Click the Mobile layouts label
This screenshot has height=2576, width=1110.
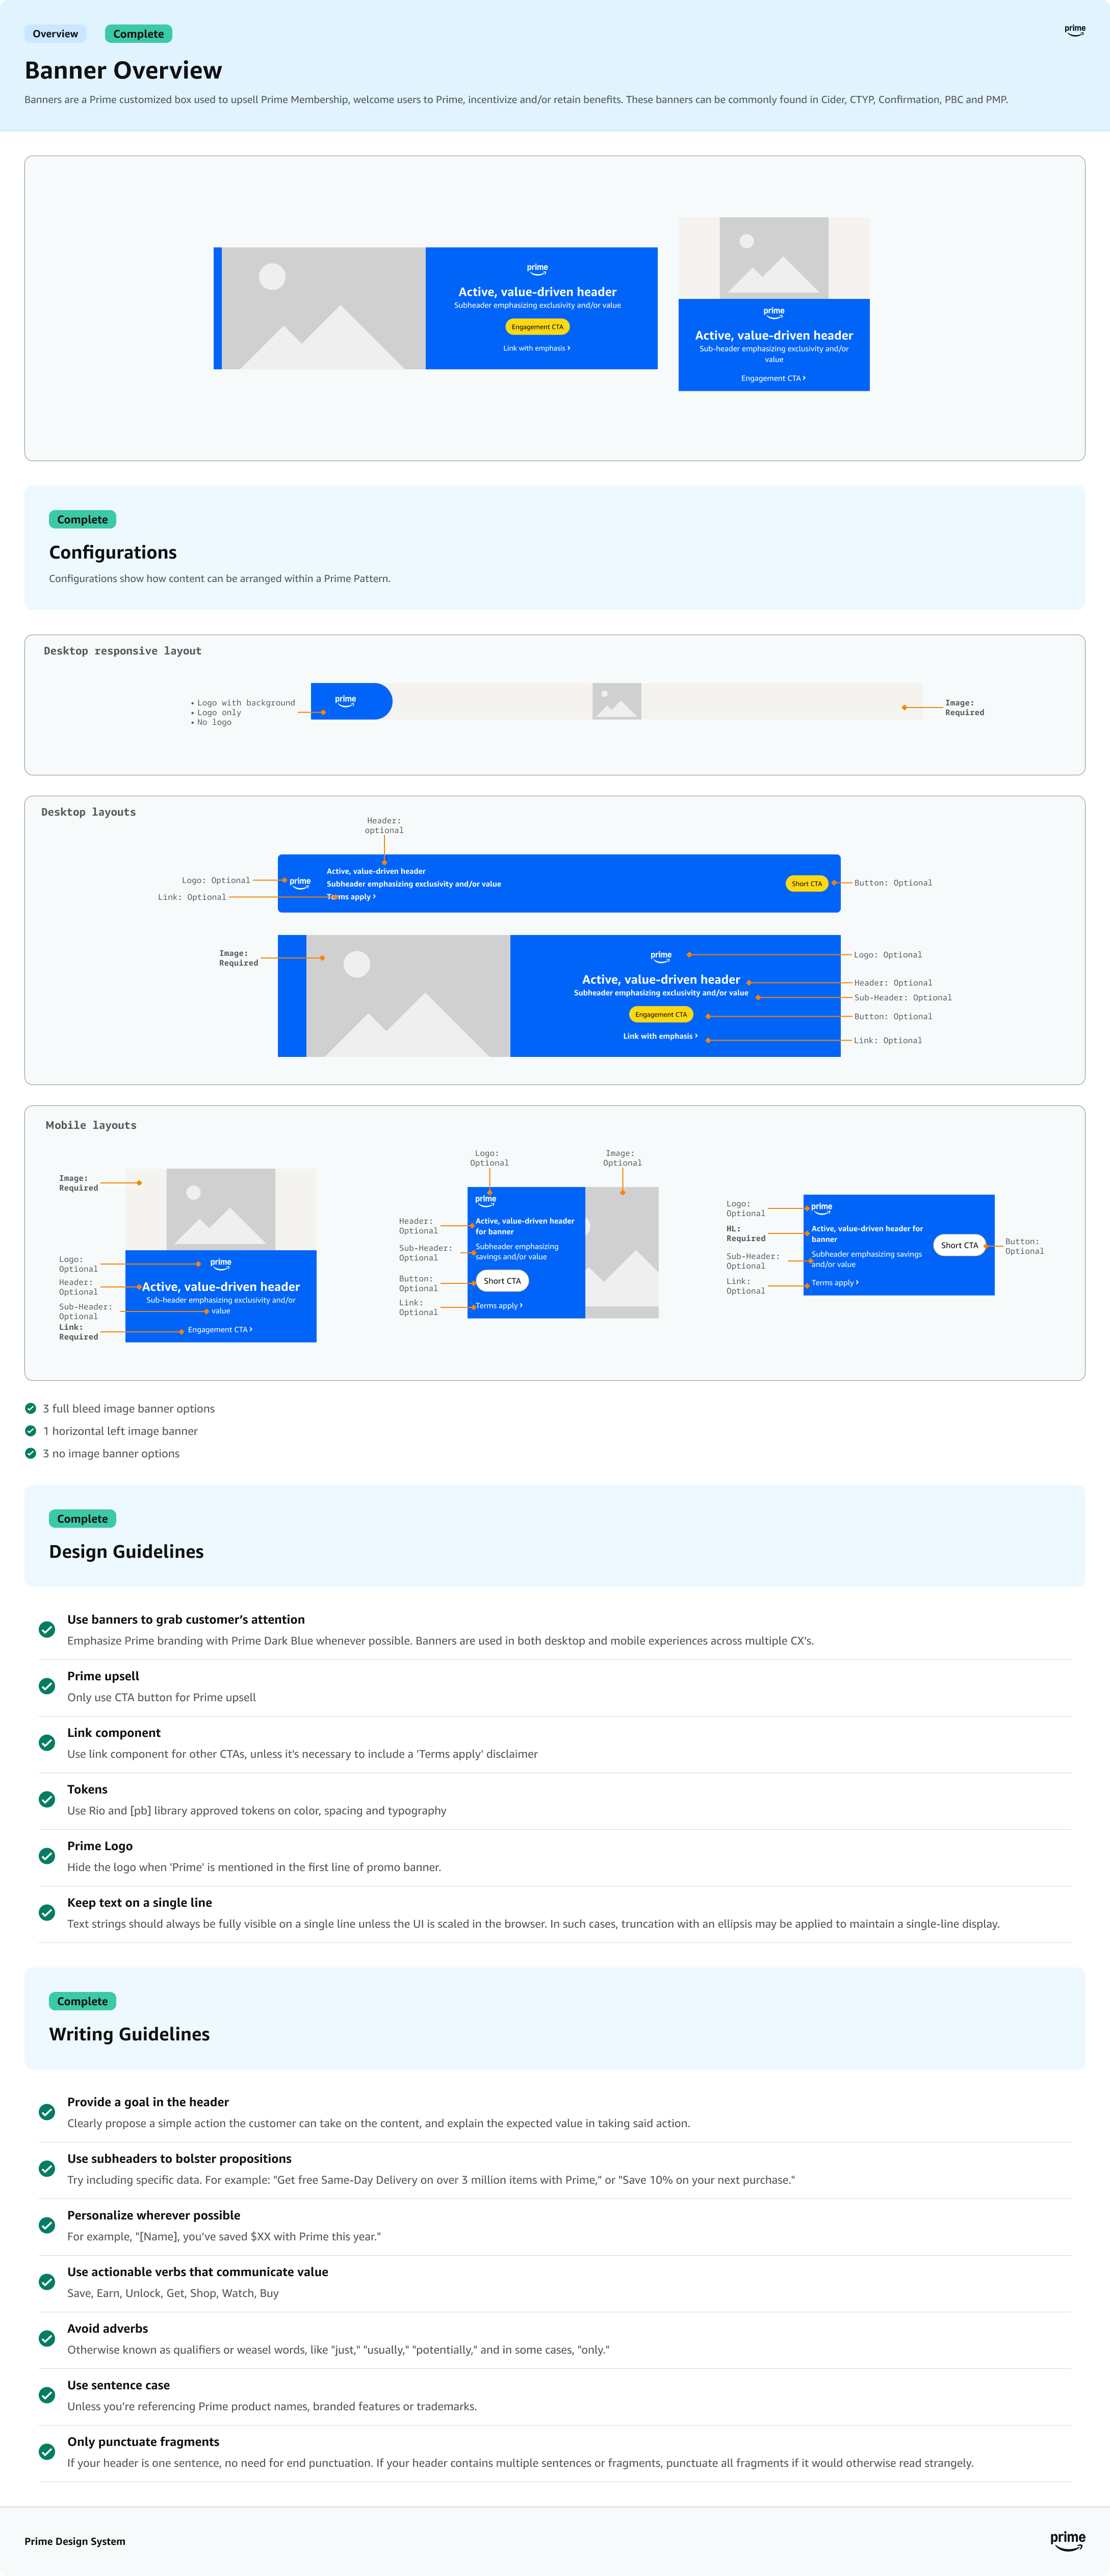(91, 1125)
